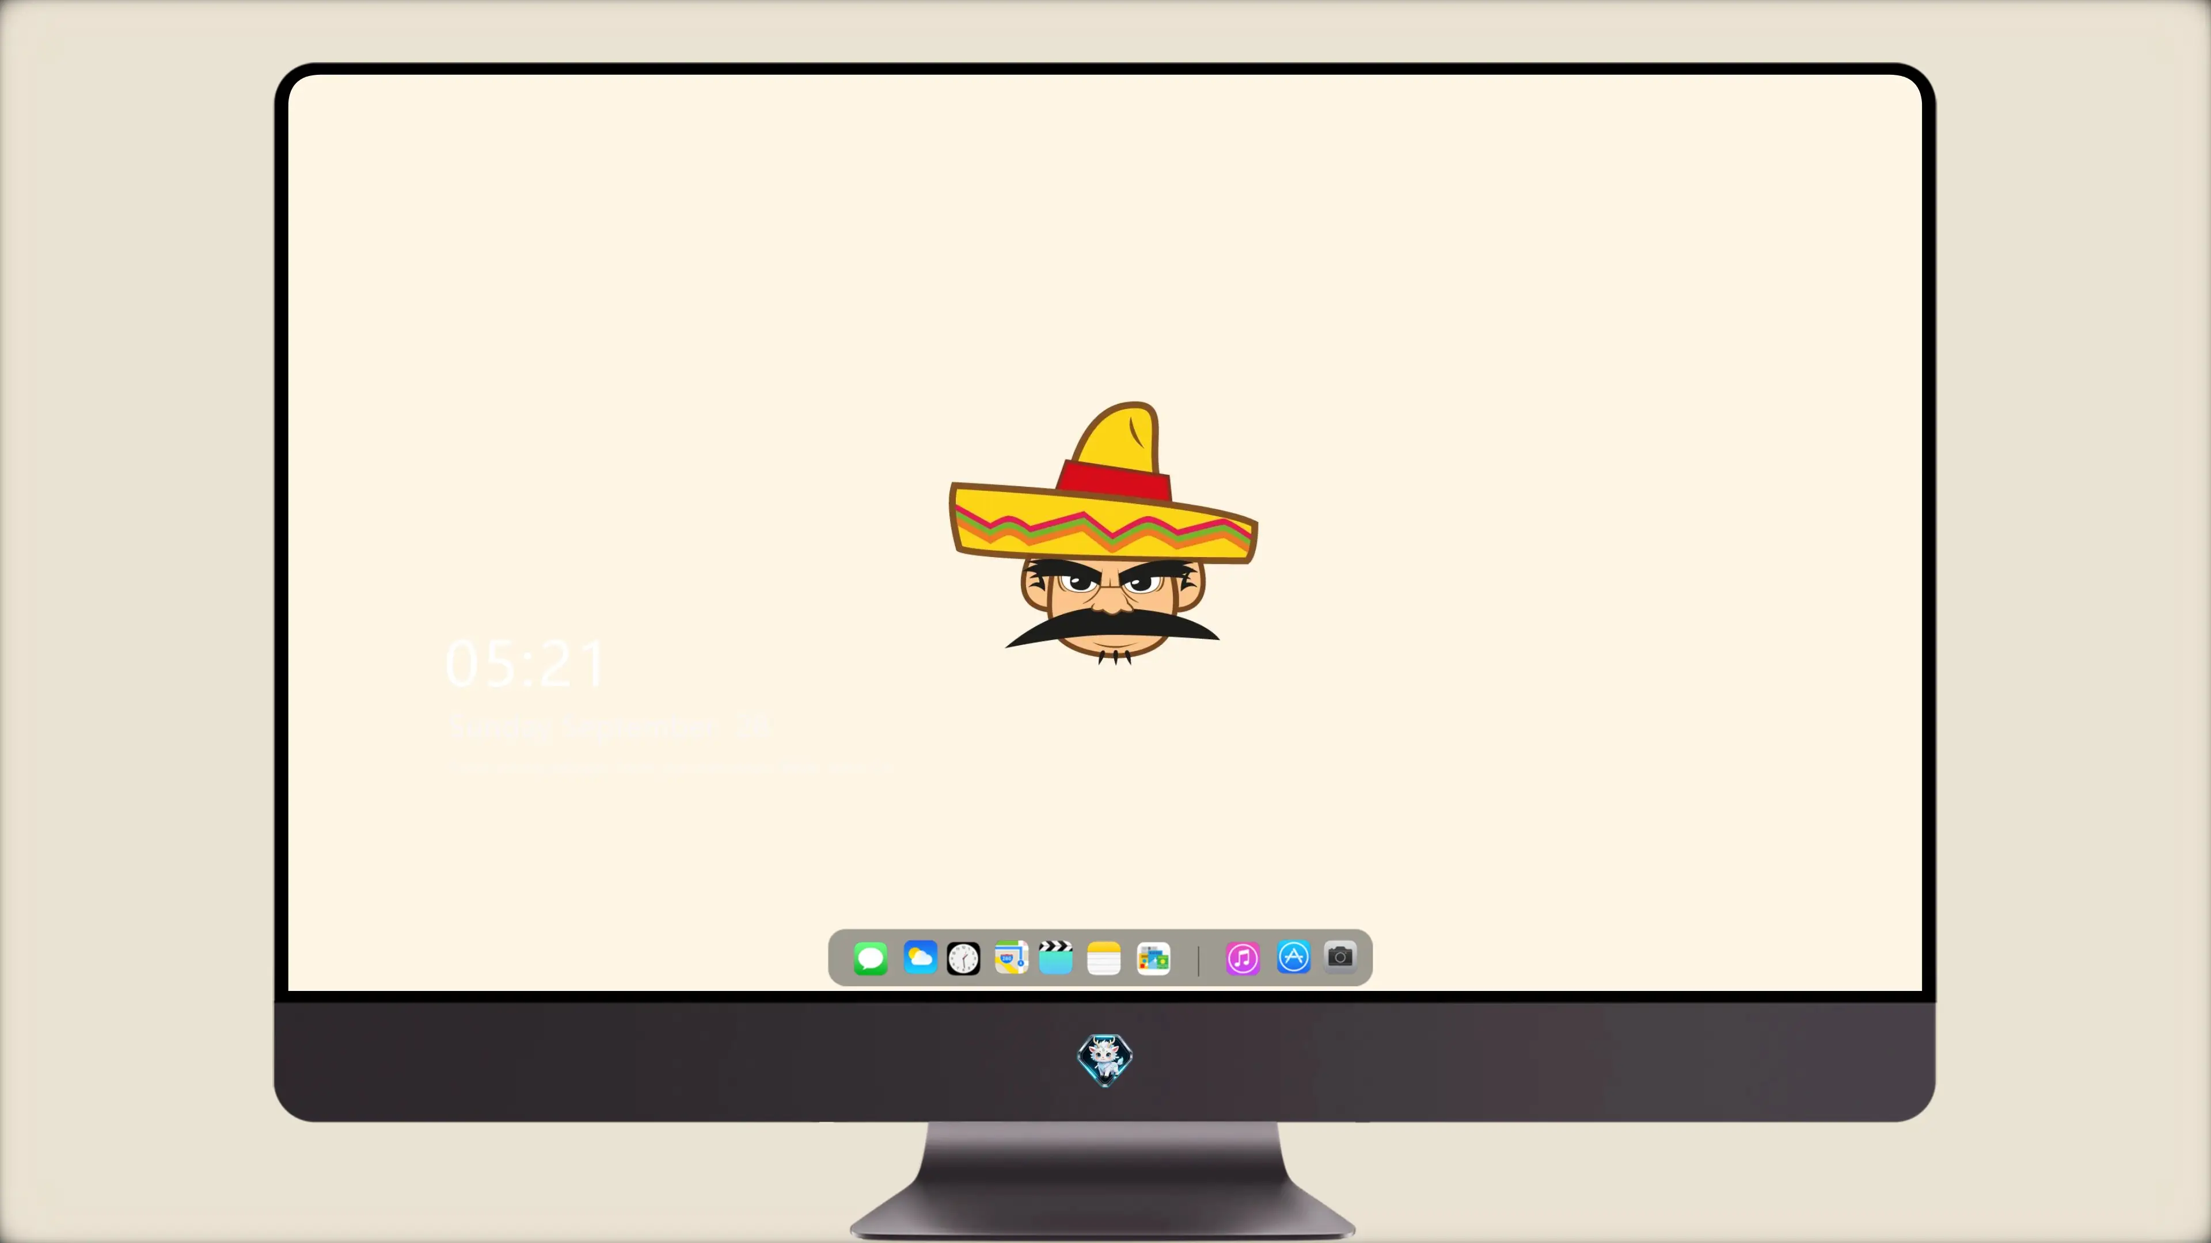Click the faint Sunday September date text
The height and width of the screenshot is (1243, 2211).
611,727
